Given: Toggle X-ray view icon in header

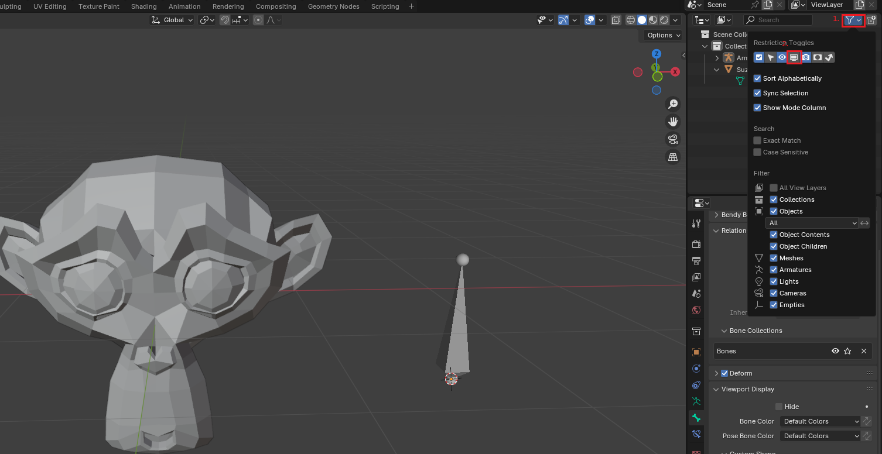Looking at the screenshot, I should (616, 20).
